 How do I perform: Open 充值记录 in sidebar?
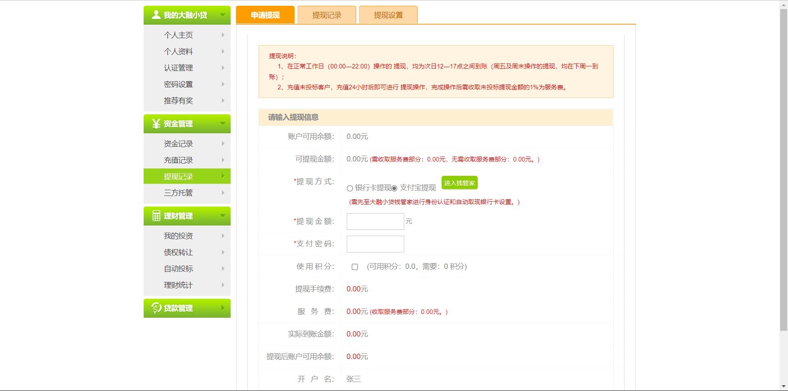[178, 160]
